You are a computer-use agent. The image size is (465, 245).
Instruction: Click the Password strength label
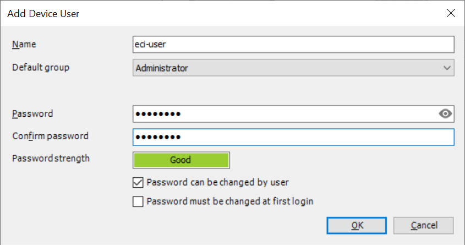51,159
